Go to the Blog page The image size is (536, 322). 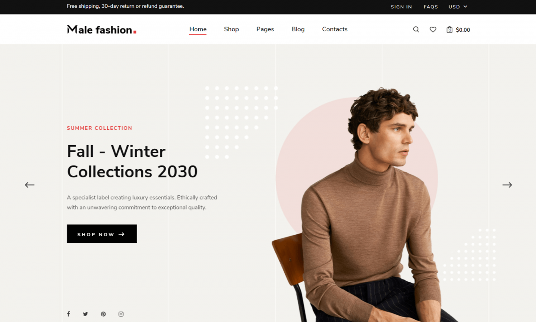click(298, 29)
